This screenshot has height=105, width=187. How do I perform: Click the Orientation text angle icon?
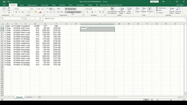(58, 9)
